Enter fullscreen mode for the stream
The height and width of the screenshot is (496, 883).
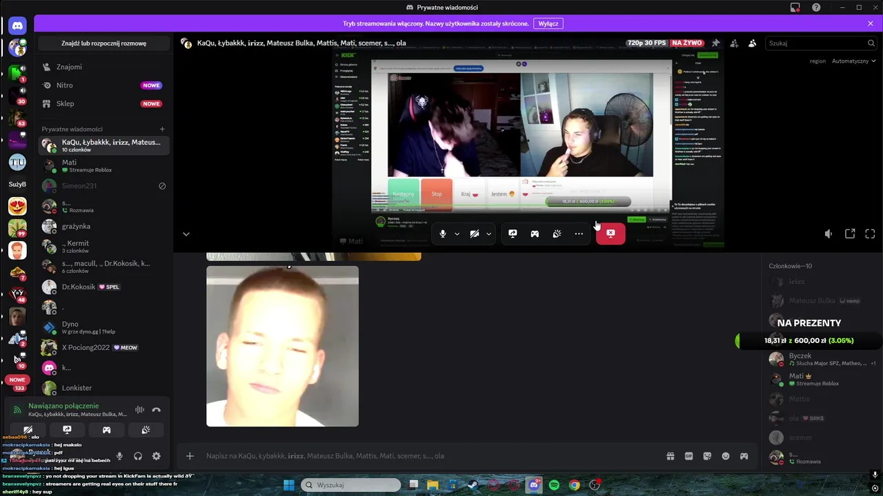[870, 234]
